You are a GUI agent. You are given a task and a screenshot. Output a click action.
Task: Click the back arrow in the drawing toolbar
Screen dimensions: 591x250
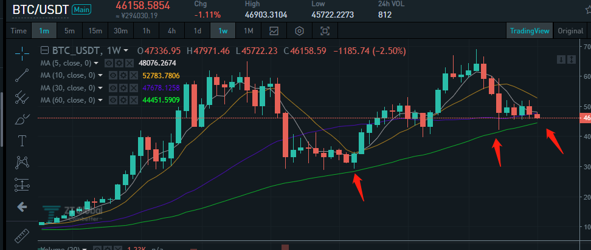(22, 207)
